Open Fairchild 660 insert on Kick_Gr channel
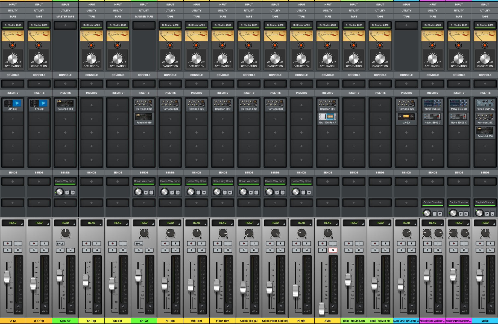Viewport: 498px width, 324px height. [65, 105]
